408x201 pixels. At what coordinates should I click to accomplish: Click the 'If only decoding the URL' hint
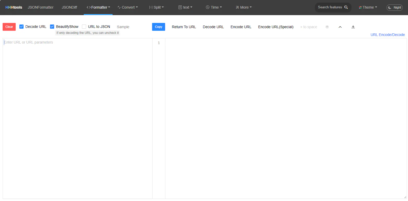coord(88,33)
